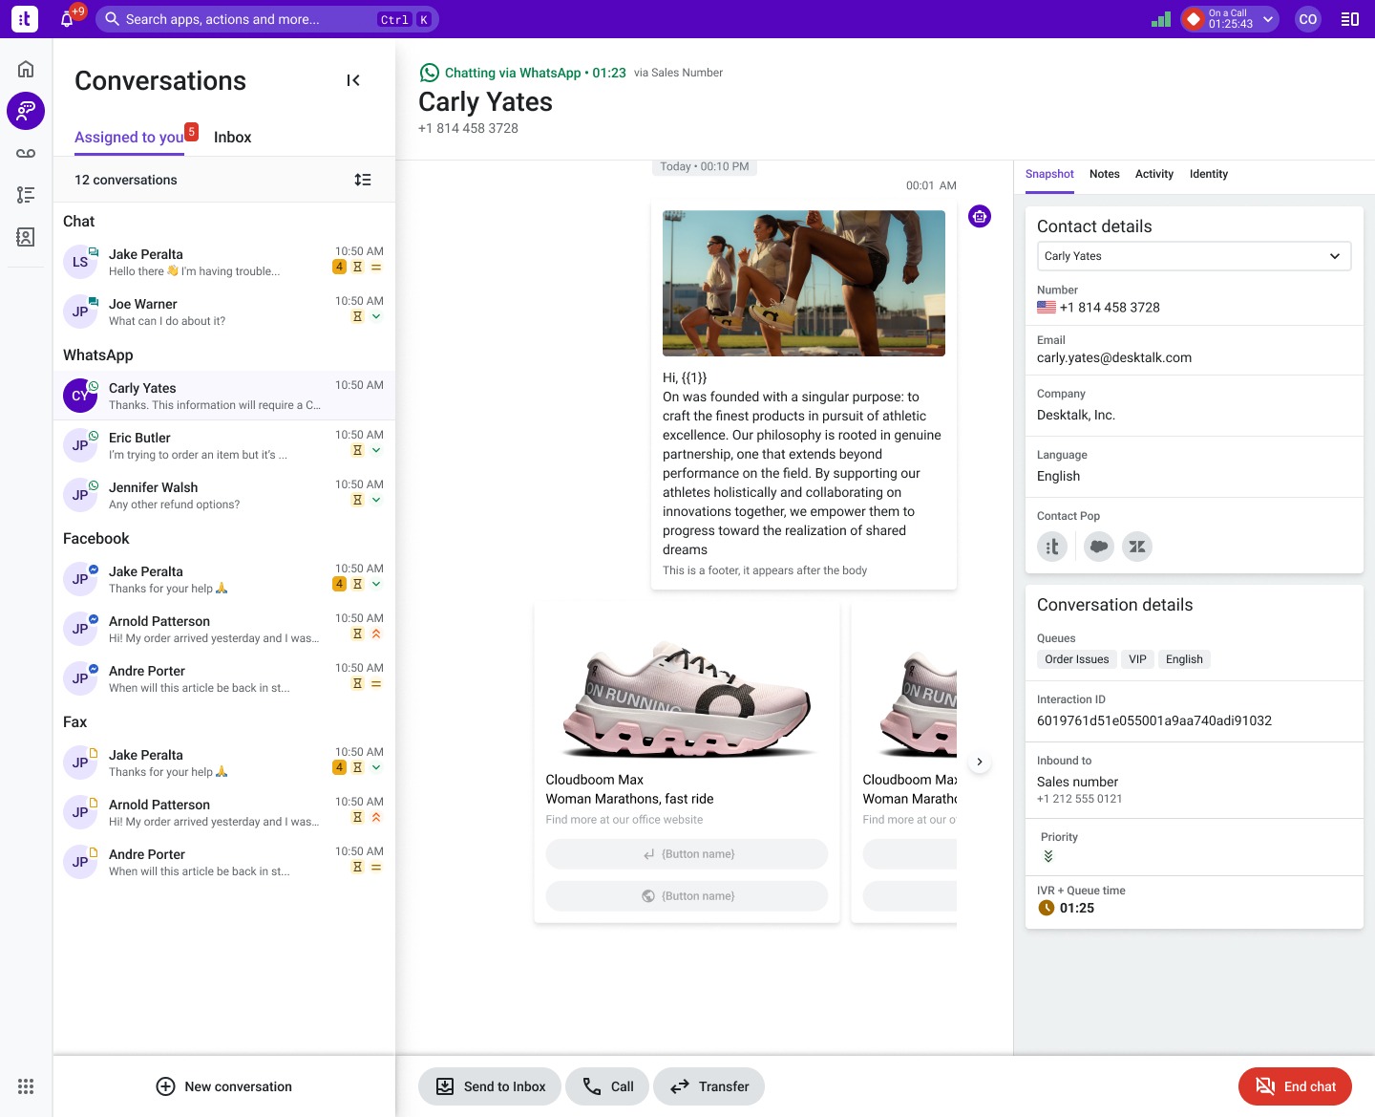Open the Activity tab

tap(1154, 174)
